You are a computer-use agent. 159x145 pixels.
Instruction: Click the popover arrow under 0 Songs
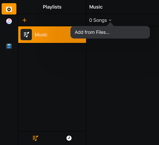tap(110, 24)
